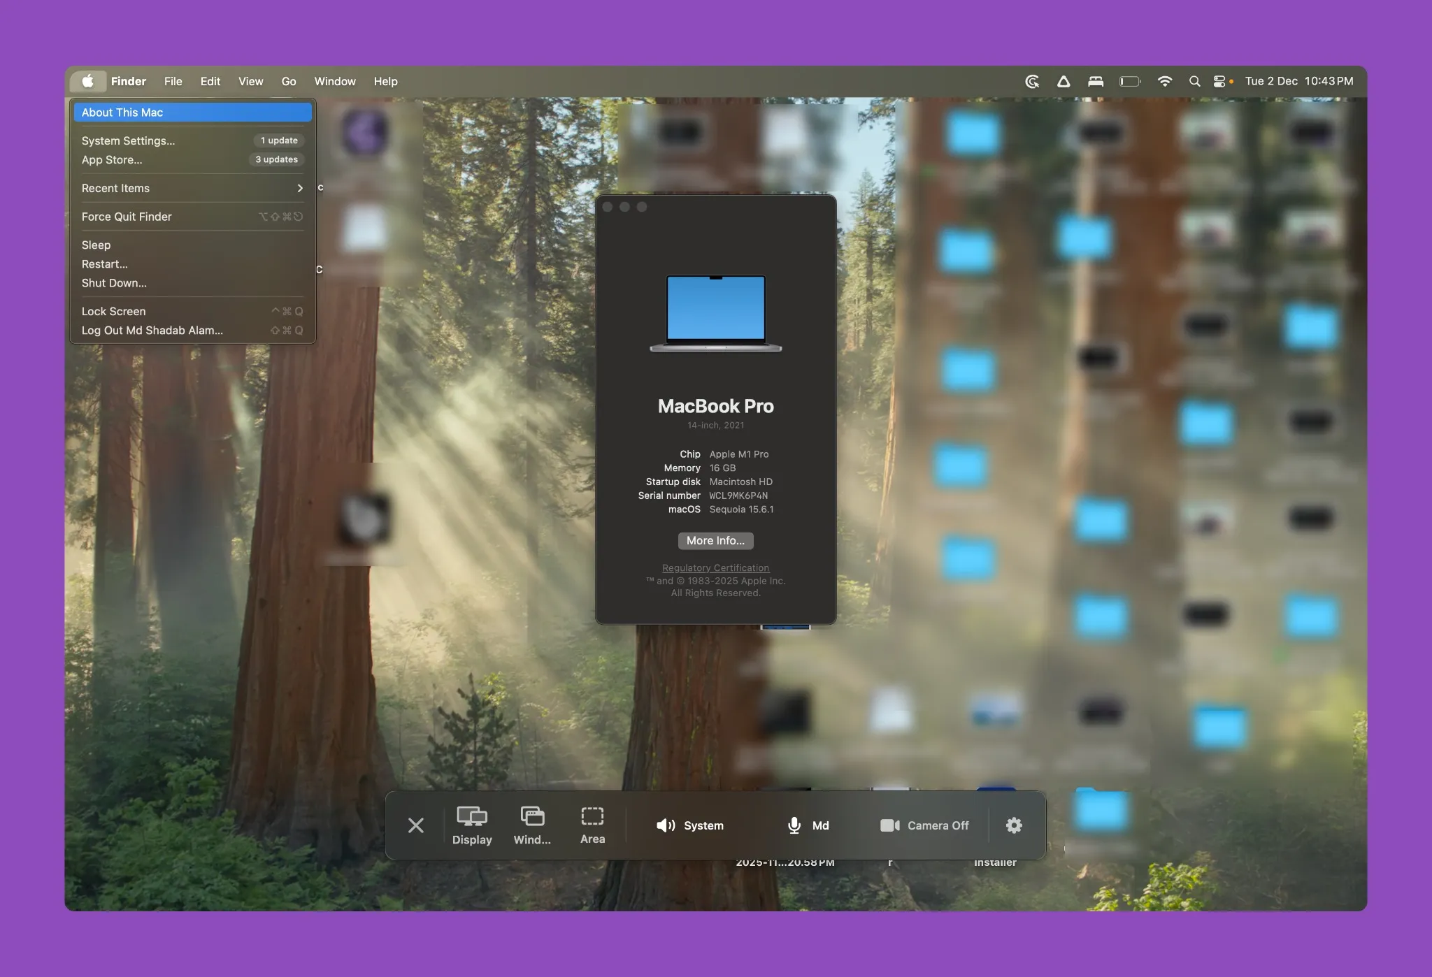
Task: Select Lock Screen menu entry
Action: point(192,311)
